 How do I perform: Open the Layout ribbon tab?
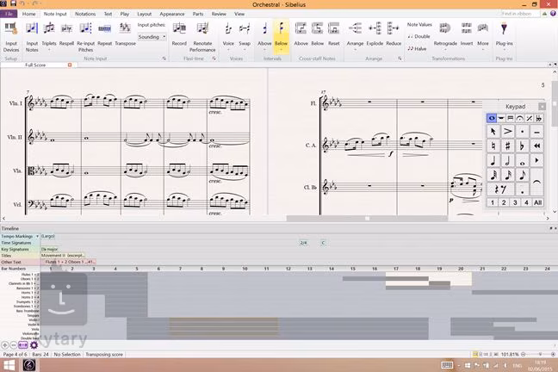point(144,14)
